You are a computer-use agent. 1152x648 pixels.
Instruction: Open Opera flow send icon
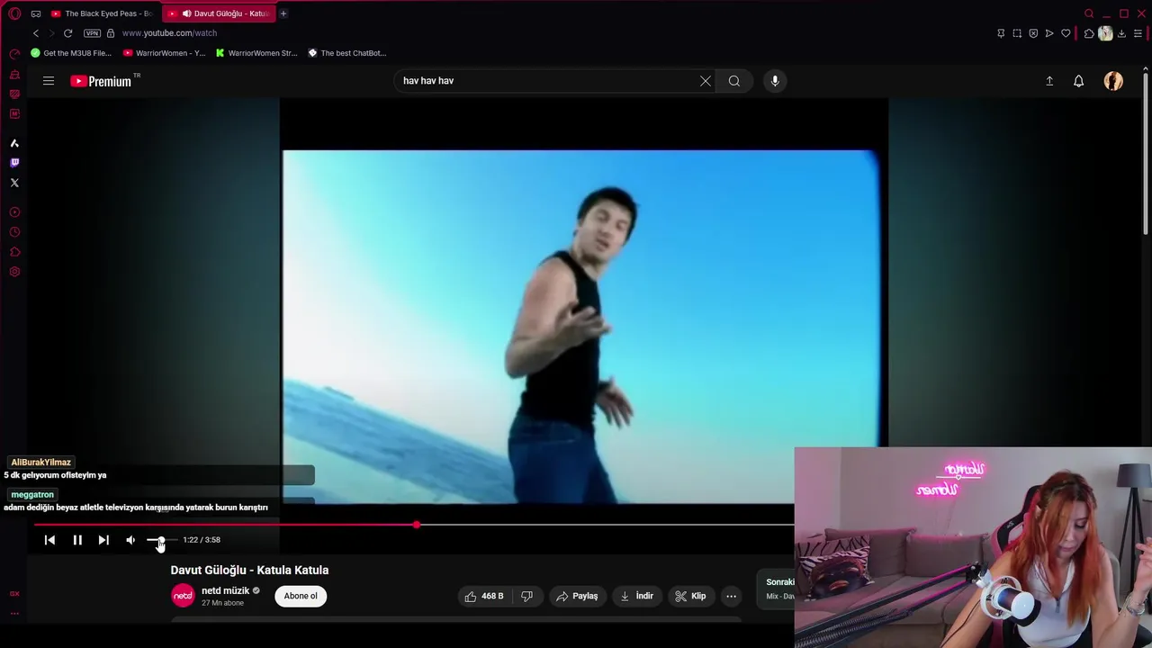[x=1049, y=33]
